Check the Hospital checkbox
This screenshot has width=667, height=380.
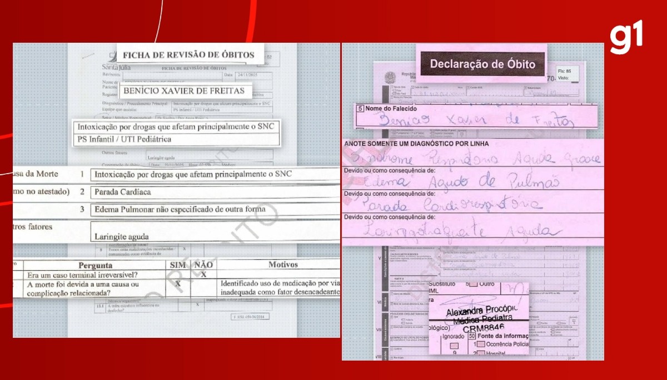481,353
